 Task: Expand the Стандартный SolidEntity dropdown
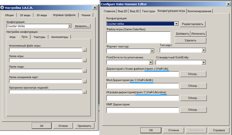[204, 62]
